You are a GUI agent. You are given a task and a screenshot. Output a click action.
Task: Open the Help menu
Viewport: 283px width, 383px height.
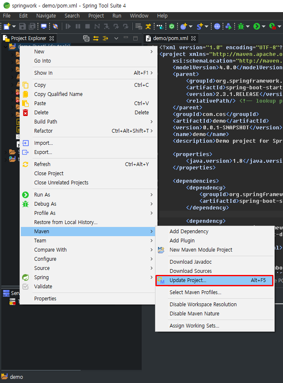click(x=162, y=15)
